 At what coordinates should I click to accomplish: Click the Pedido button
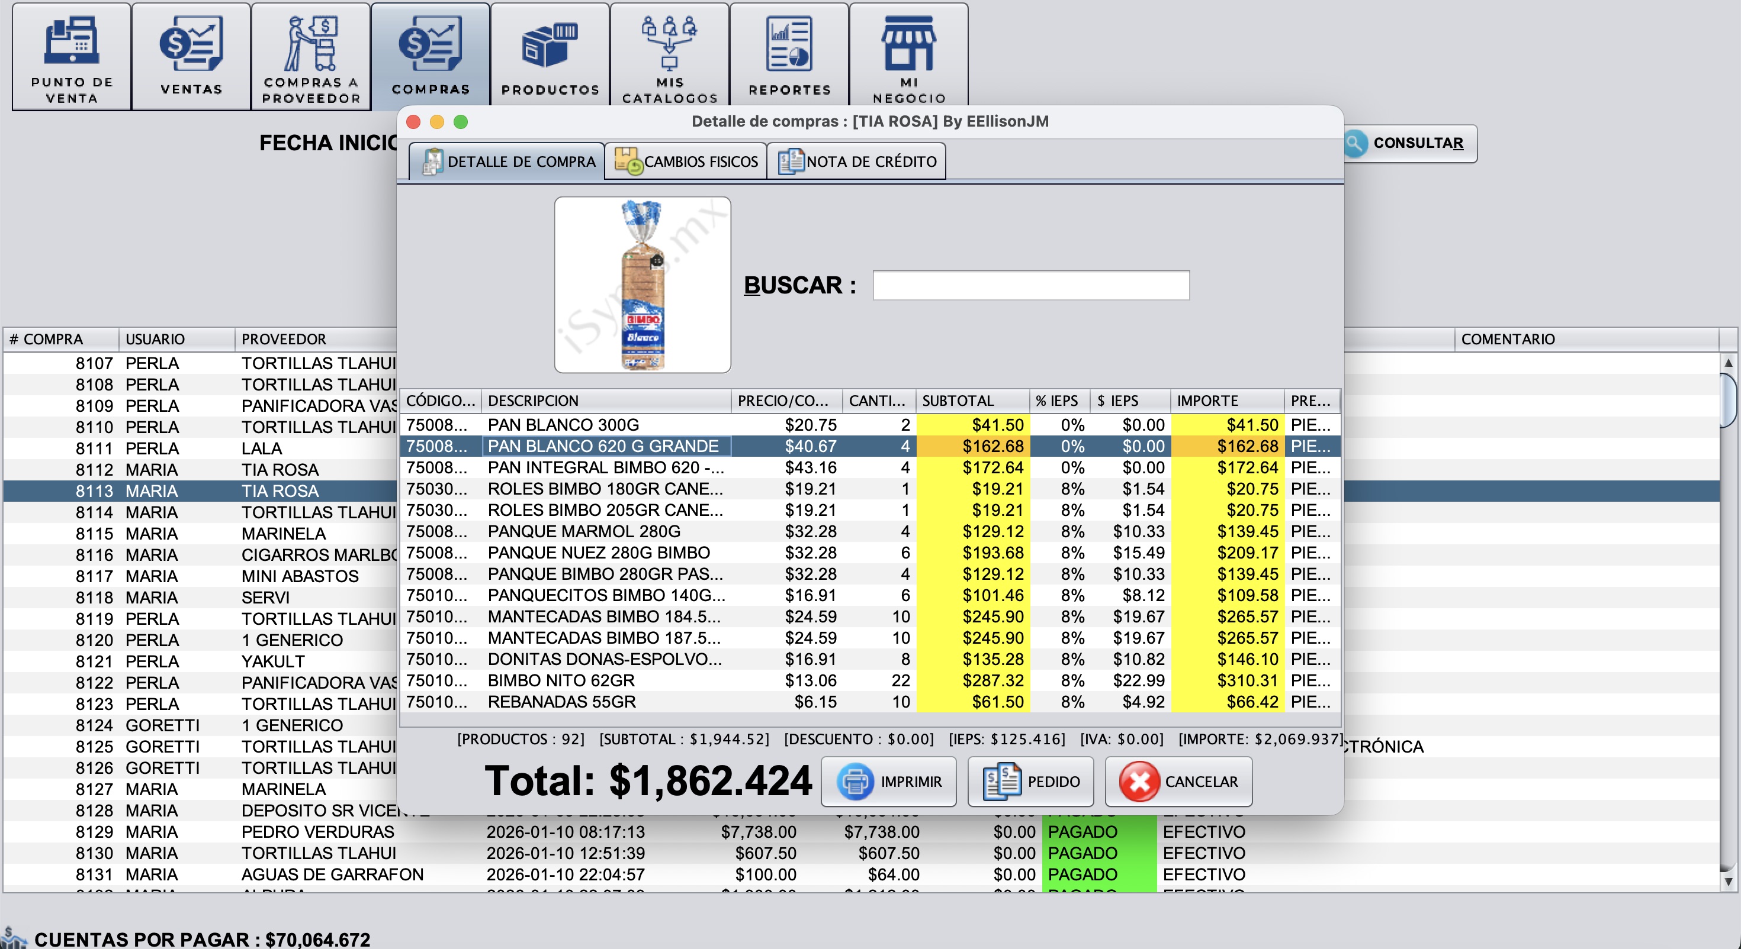pos(1032,782)
